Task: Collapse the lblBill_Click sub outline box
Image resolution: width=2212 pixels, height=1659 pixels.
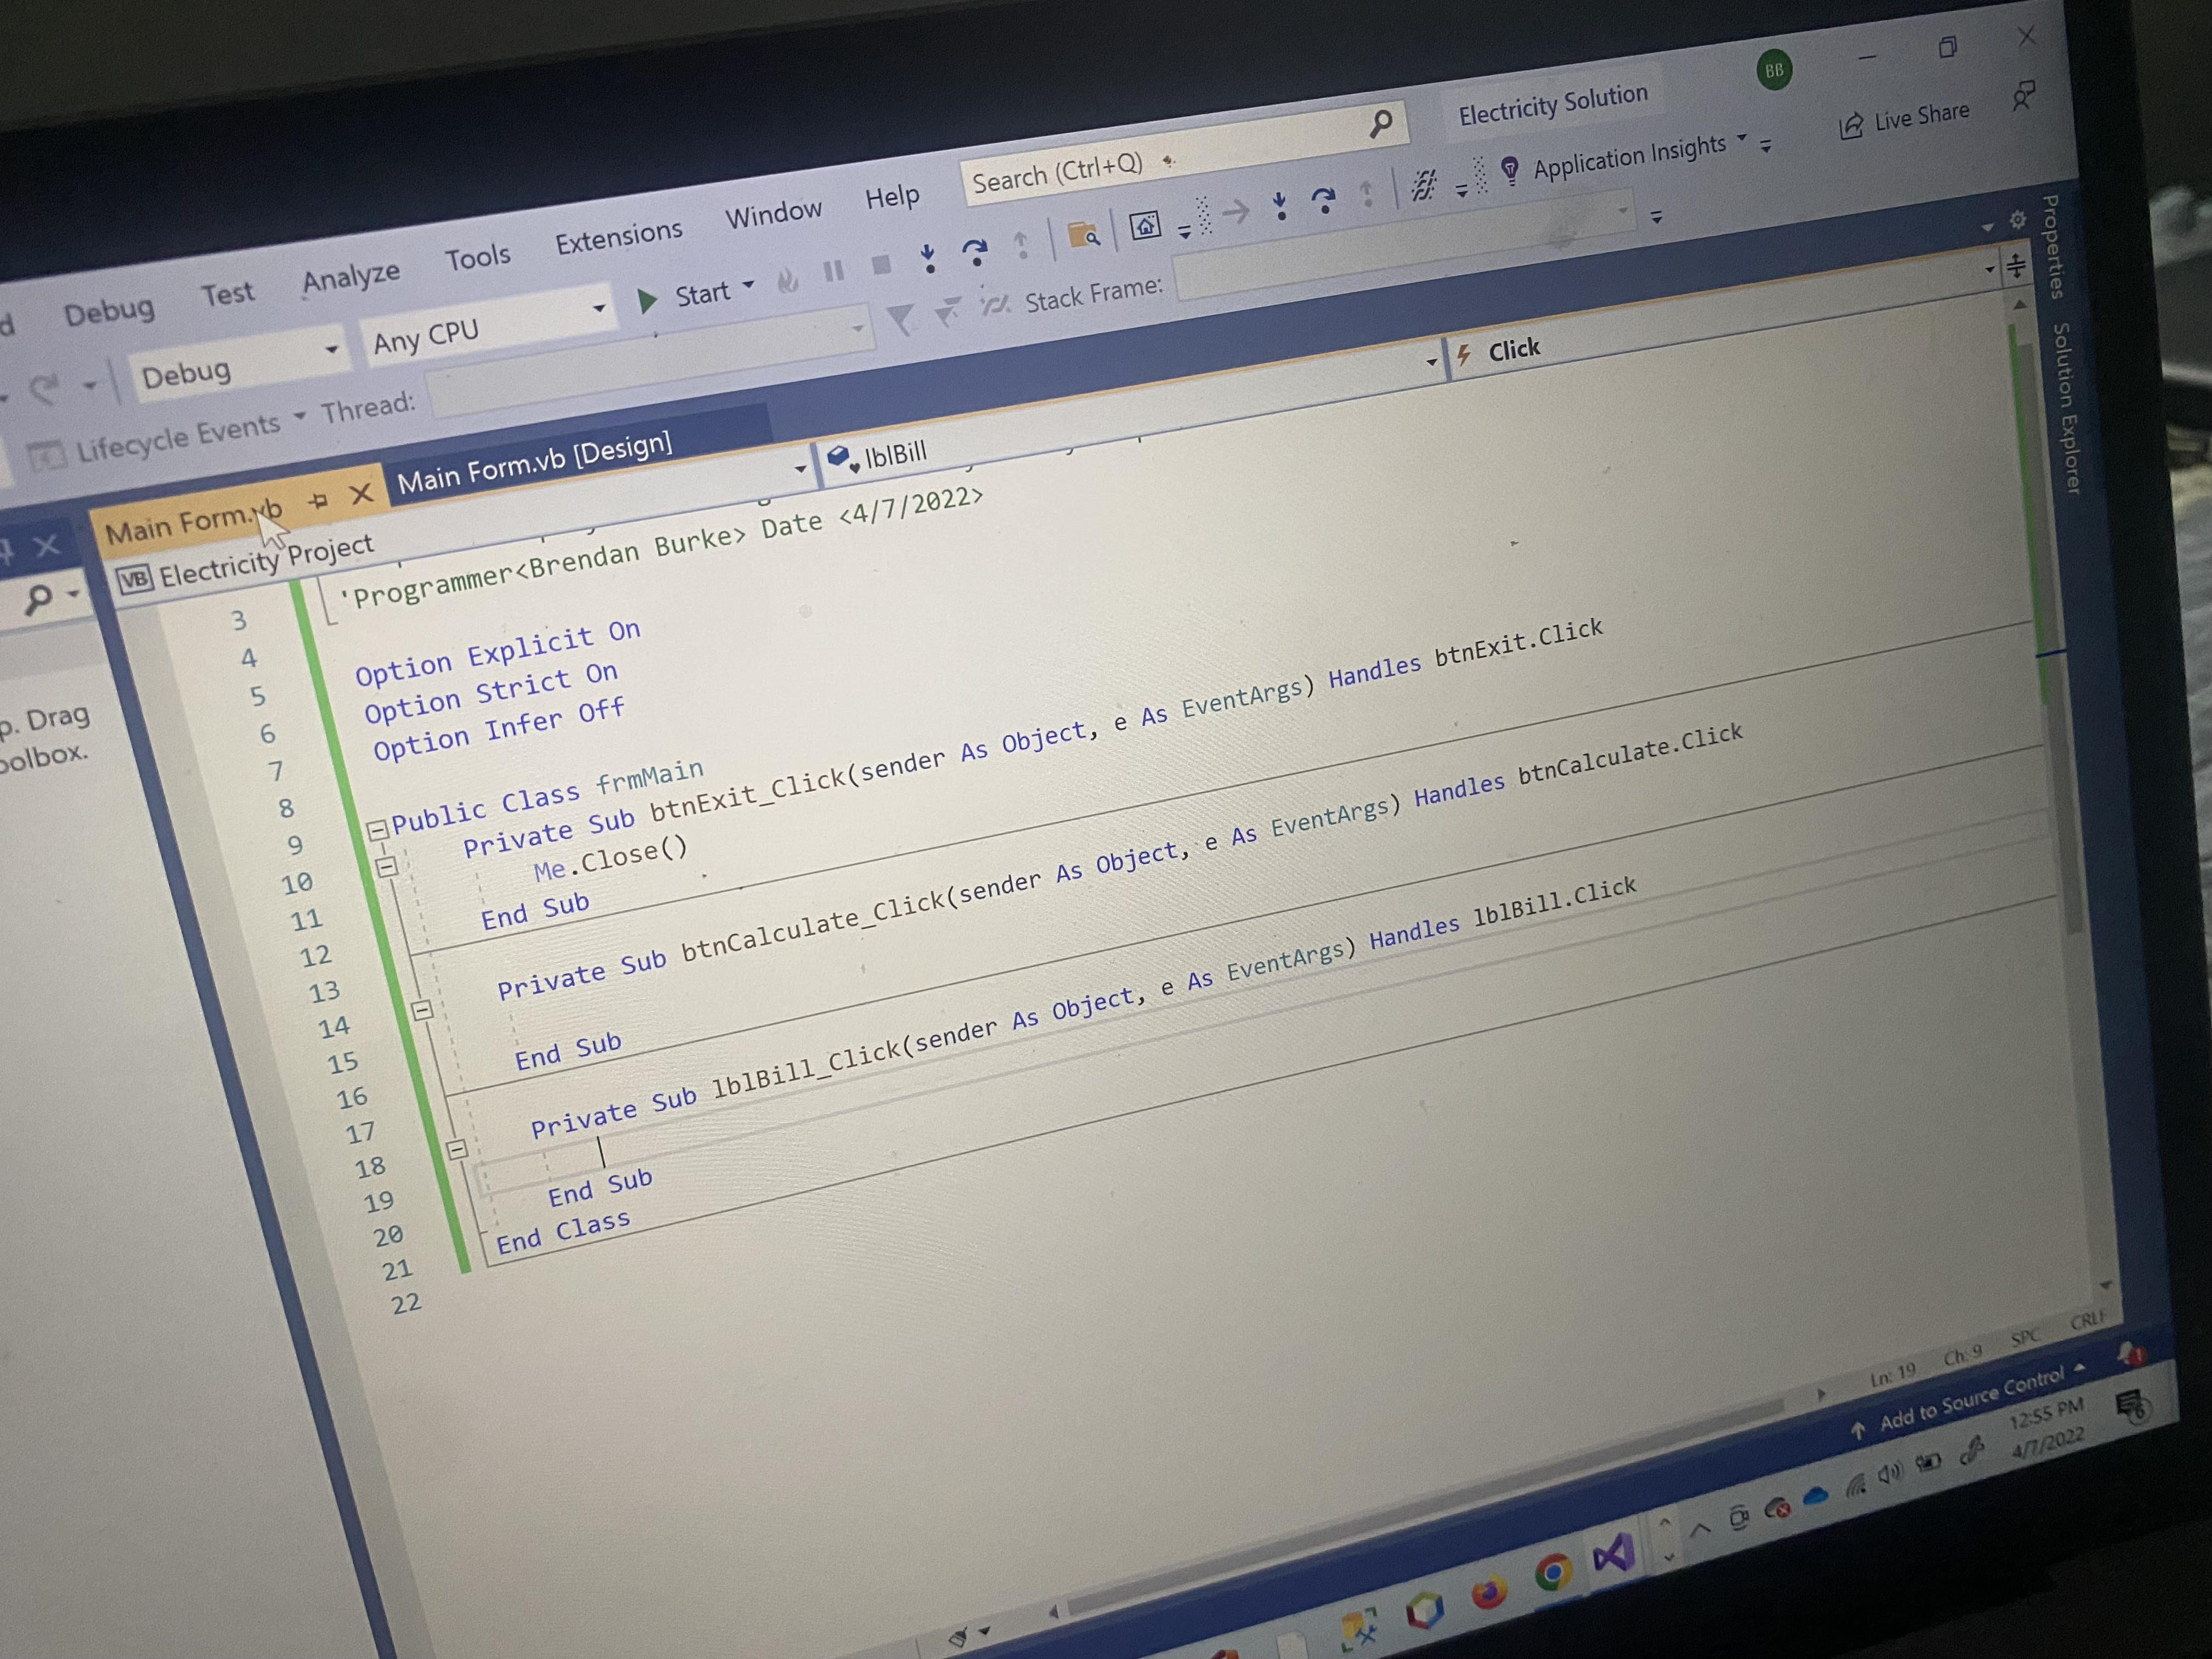Action: click(x=457, y=1149)
